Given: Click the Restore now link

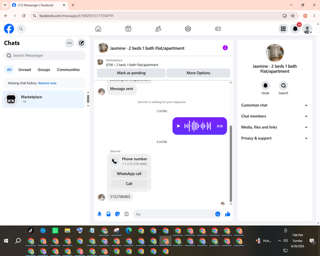Looking at the screenshot, I should point(47,83).
